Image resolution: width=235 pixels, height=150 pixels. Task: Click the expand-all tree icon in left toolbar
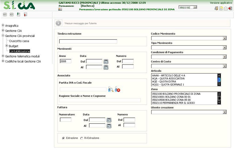click(5, 14)
